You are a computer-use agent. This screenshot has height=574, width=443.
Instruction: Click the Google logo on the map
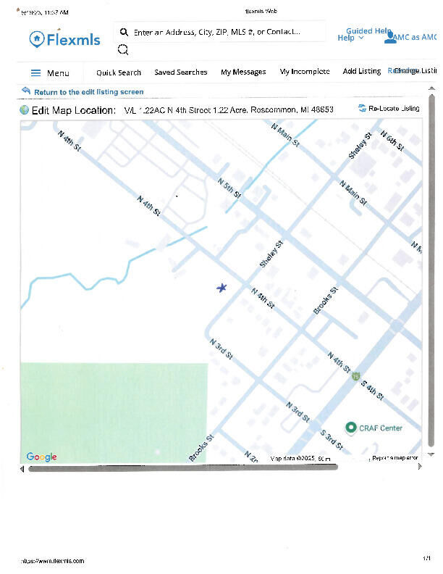pos(41,457)
